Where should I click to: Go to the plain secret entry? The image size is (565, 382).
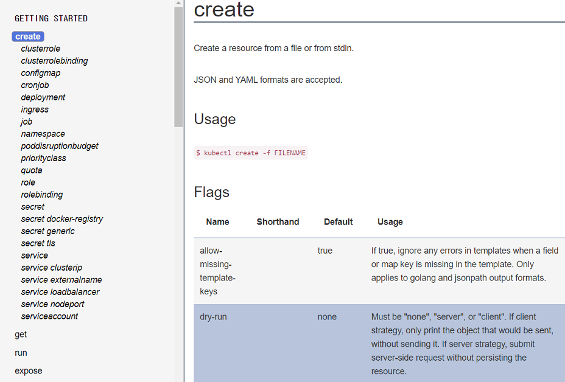pyautogui.click(x=33, y=207)
